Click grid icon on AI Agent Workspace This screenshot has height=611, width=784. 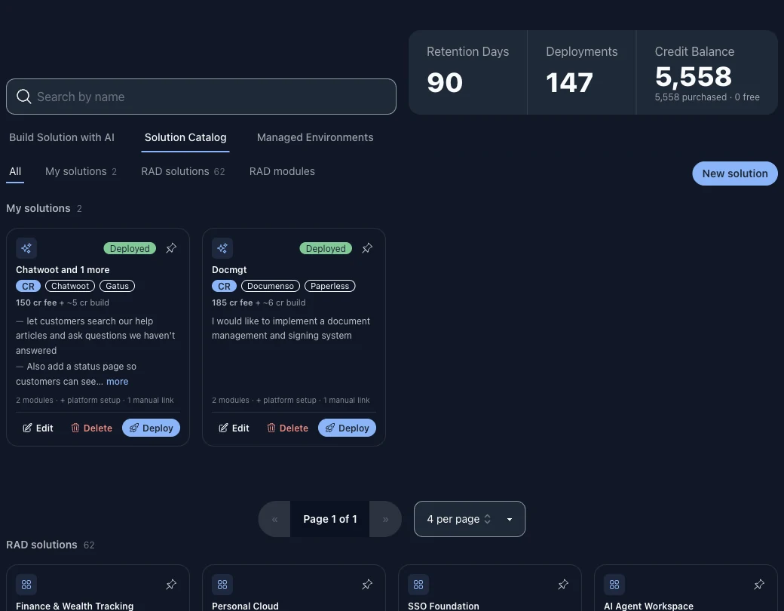pyautogui.click(x=614, y=584)
